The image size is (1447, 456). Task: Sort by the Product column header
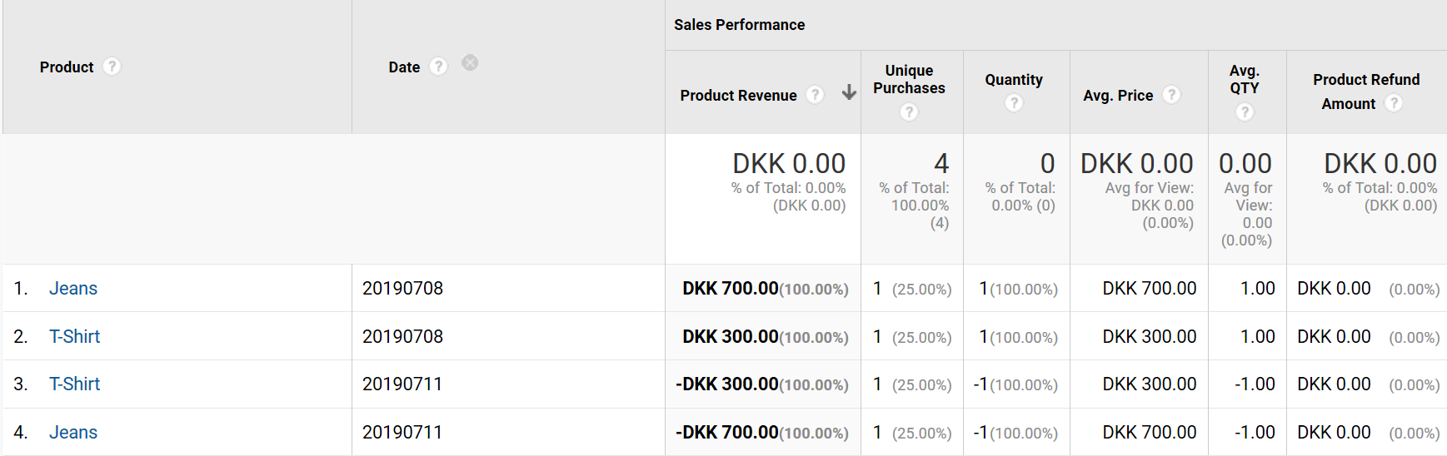click(x=67, y=67)
